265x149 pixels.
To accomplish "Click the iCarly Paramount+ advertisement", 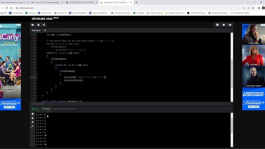I will click(10, 67).
